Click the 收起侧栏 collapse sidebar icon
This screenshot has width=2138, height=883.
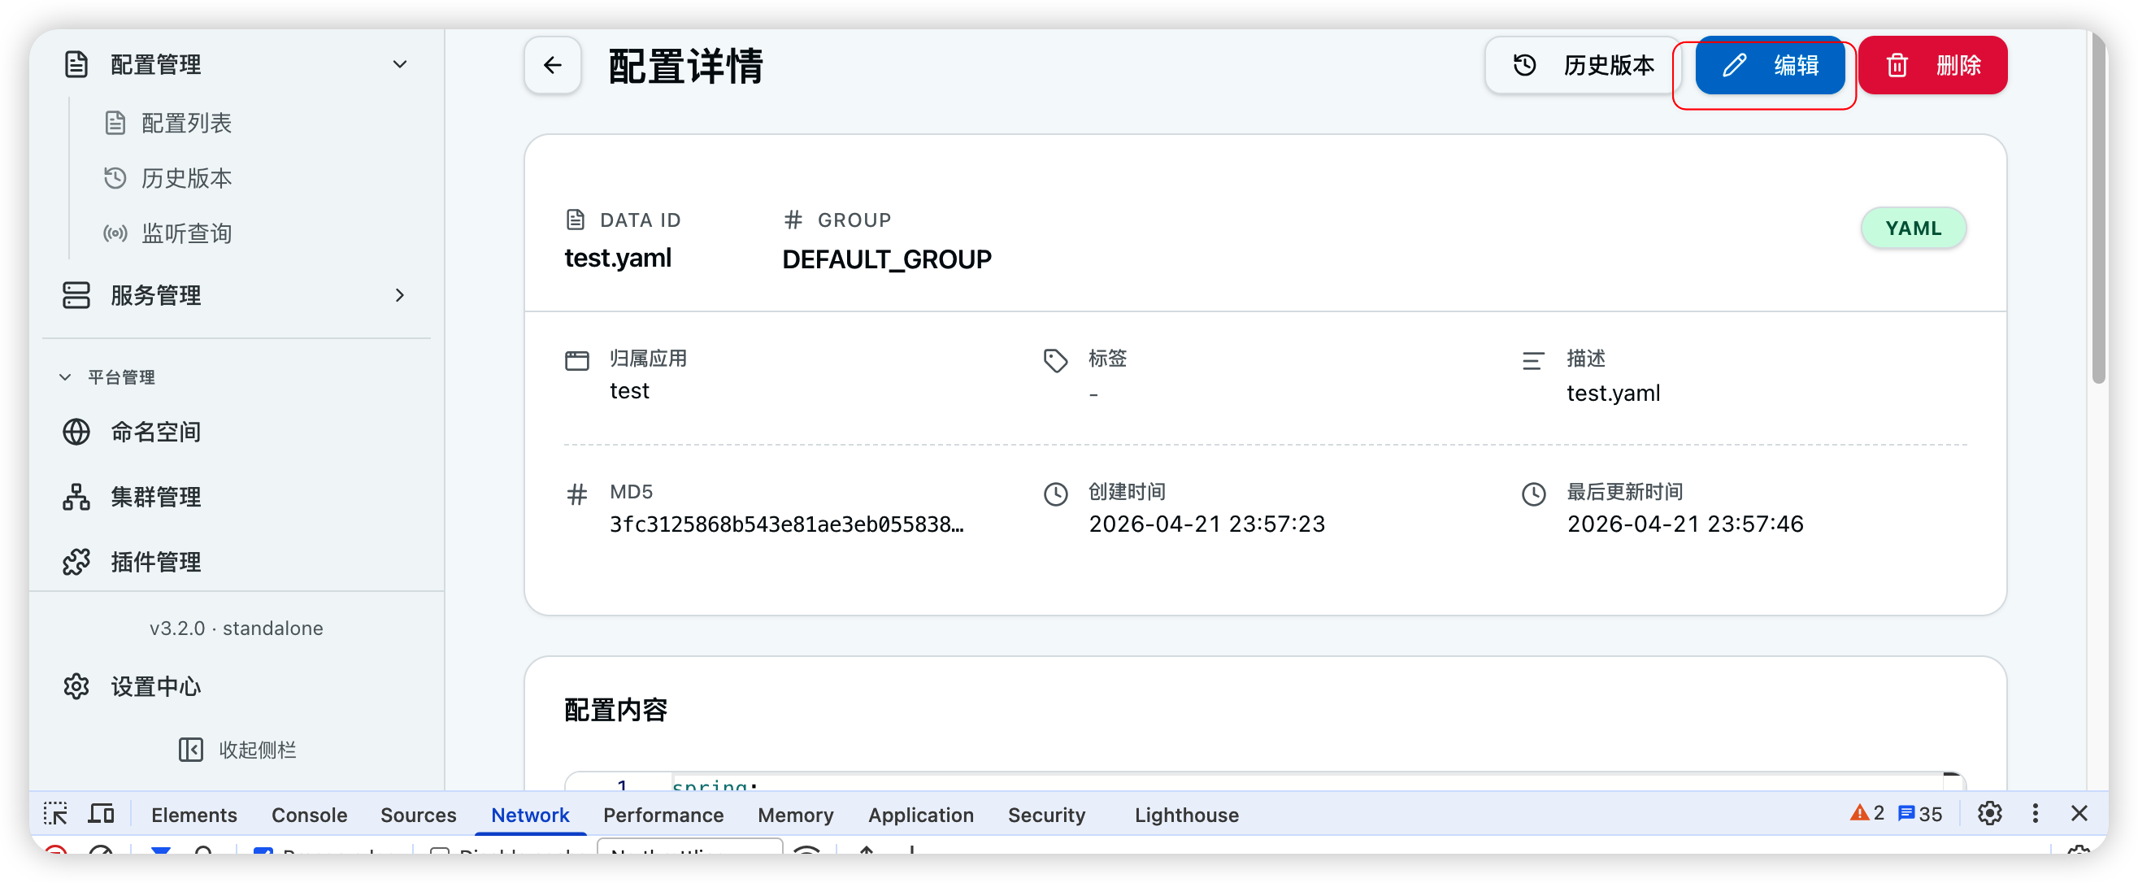point(191,750)
